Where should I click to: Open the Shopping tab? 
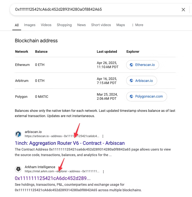point(64,25)
